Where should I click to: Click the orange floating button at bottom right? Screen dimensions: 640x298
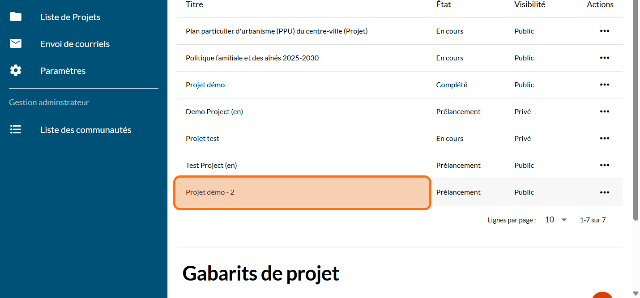pos(602,295)
